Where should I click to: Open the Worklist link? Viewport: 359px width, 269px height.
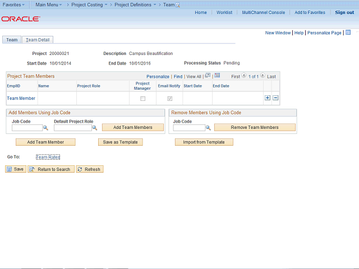click(x=224, y=12)
